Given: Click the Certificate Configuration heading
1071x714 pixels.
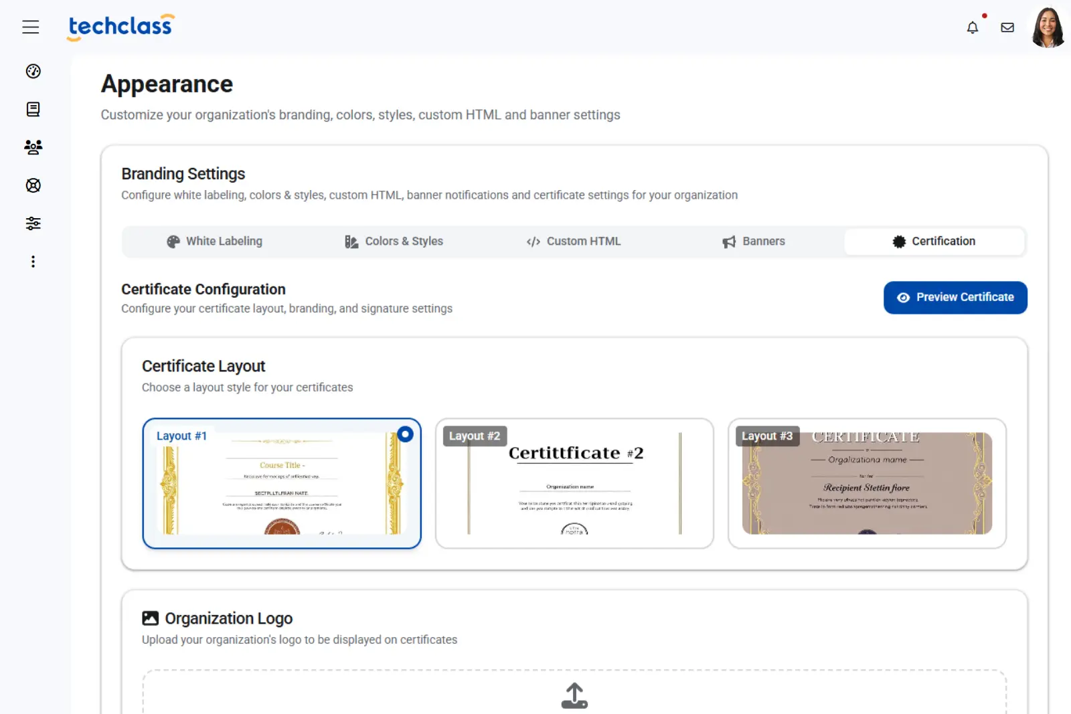Looking at the screenshot, I should (x=203, y=290).
